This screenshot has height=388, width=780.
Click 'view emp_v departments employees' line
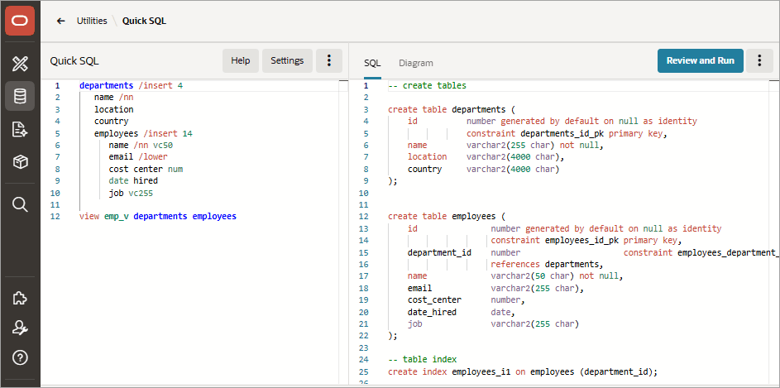158,217
